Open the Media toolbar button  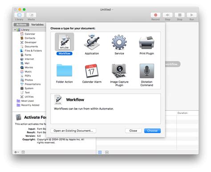coord(31,15)
